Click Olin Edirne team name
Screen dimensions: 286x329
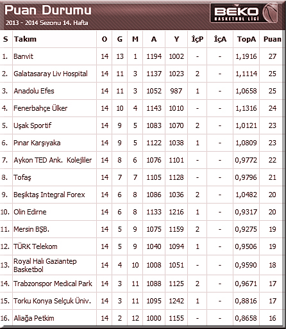(30, 212)
